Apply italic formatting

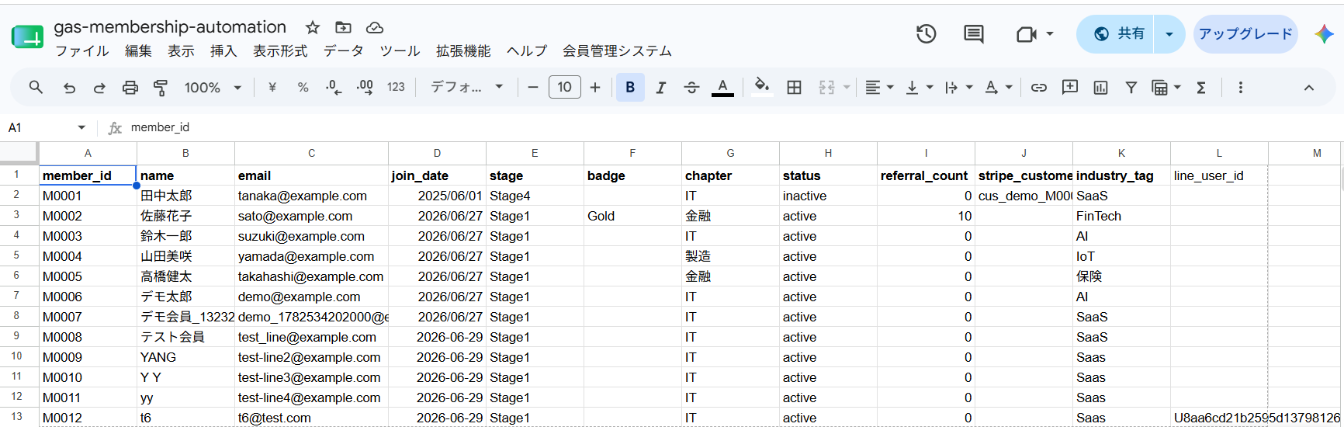click(x=661, y=88)
